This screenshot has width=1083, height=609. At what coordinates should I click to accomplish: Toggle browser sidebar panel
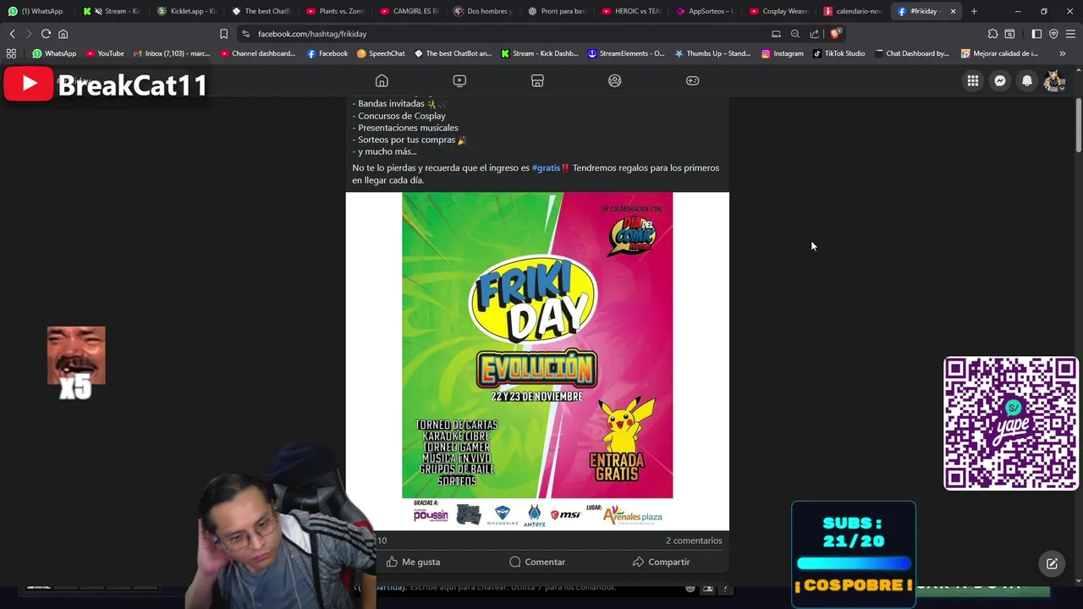[1036, 34]
